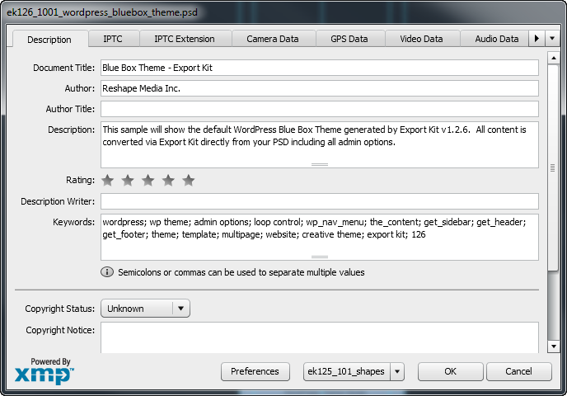
Task: Click the Keywords box resize grip
Action: click(320, 257)
